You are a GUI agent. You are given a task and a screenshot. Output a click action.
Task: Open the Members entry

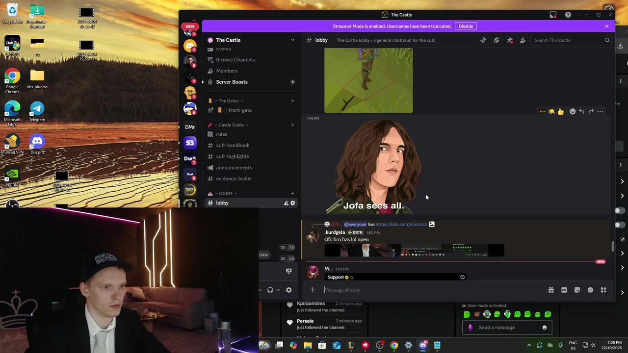point(227,71)
